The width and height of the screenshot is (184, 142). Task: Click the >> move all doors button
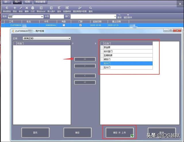(x=85, y=59)
